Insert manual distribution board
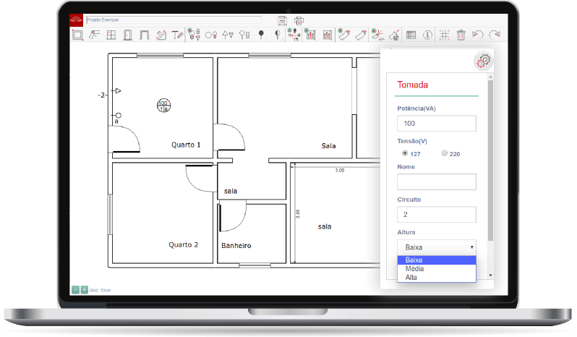The width and height of the screenshot is (577, 337). tap(327, 35)
